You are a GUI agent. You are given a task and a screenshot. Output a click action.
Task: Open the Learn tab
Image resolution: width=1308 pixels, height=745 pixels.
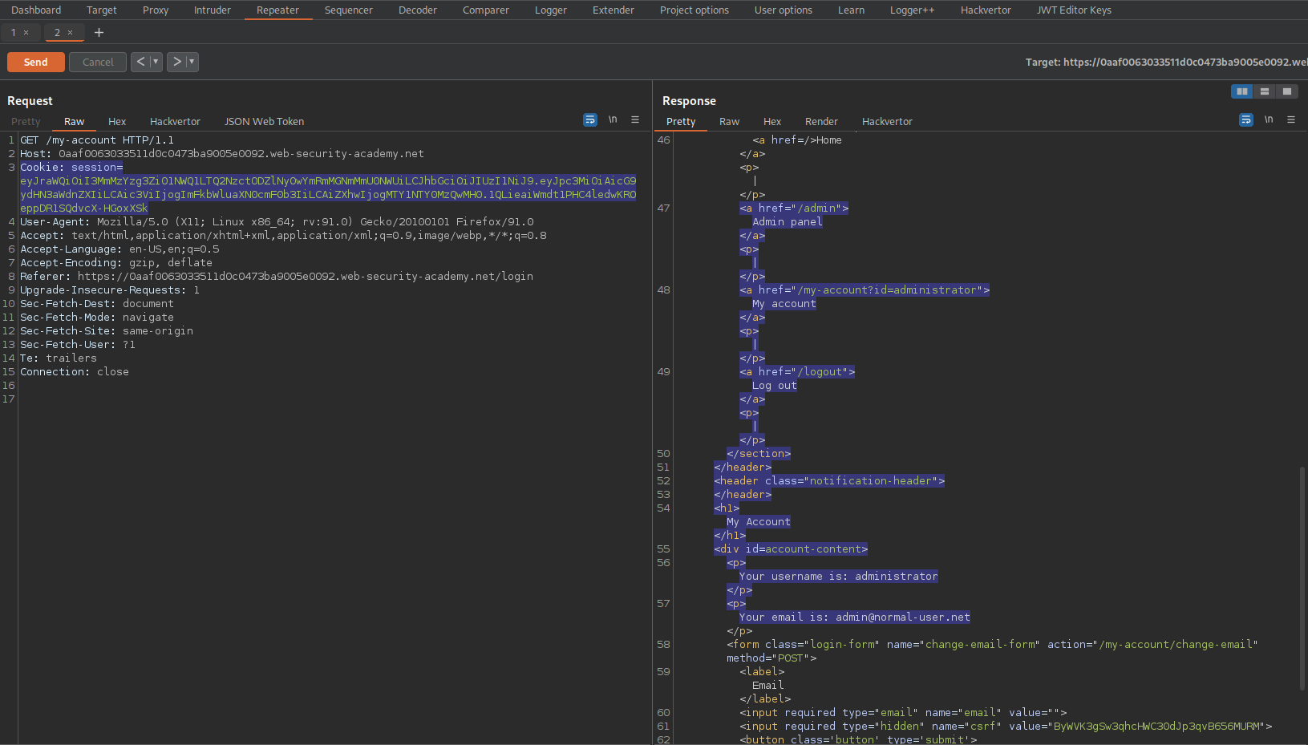pos(852,10)
